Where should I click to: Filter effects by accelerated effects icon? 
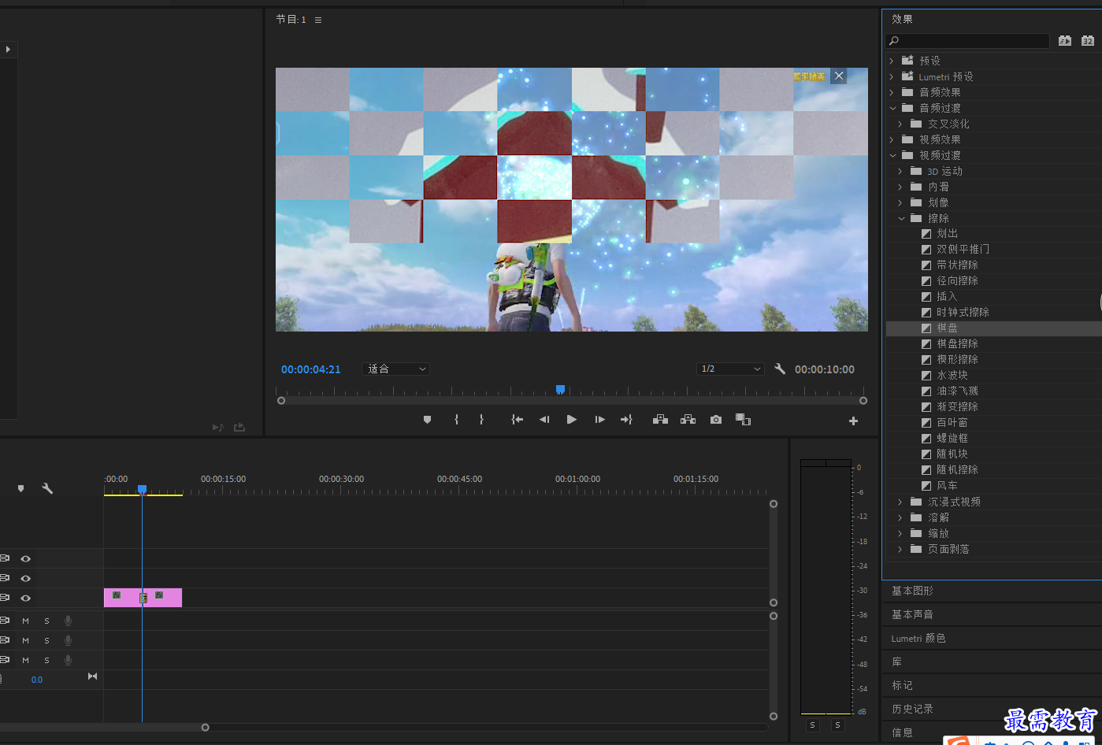(1065, 41)
